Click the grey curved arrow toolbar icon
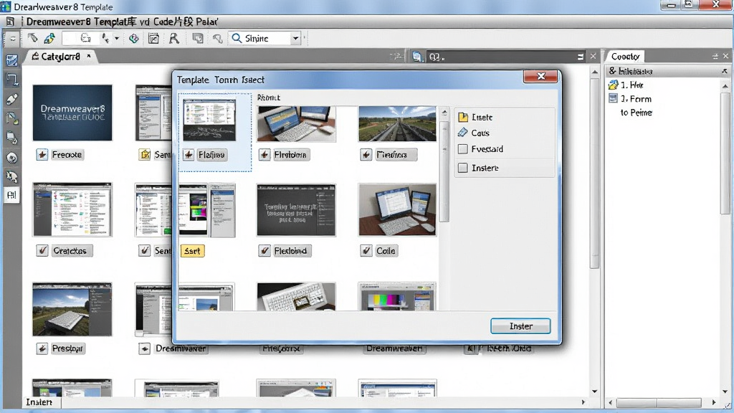 [217, 39]
